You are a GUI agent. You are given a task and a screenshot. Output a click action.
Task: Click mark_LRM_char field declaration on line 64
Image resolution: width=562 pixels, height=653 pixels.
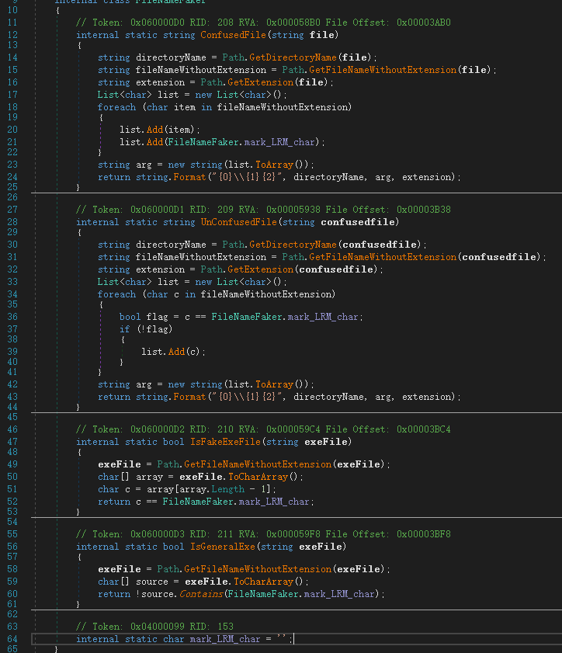pyautogui.click(x=225, y=639)
